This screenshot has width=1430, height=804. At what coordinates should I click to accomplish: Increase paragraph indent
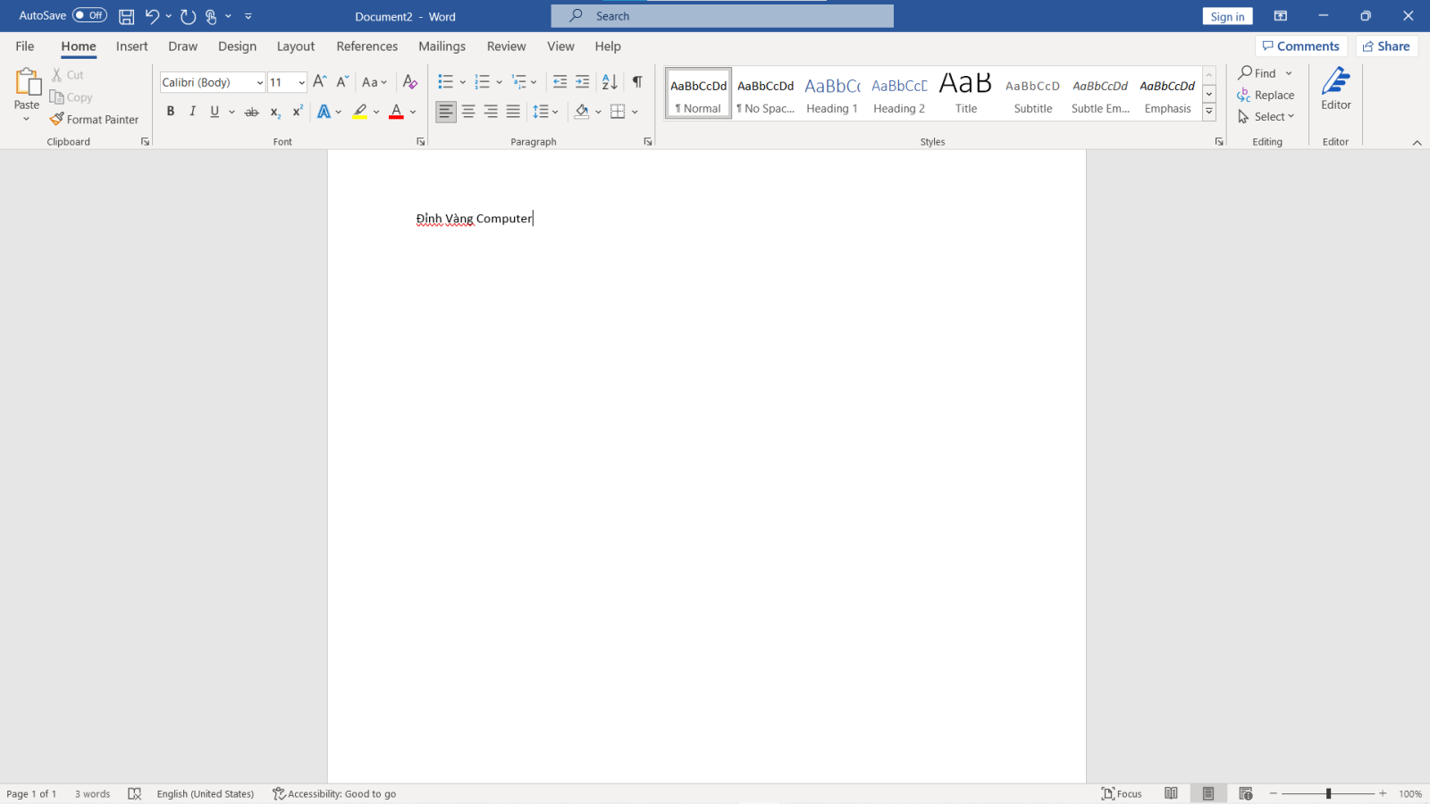[583, 81]
